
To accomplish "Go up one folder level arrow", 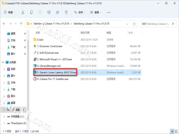I will (21, 24).
